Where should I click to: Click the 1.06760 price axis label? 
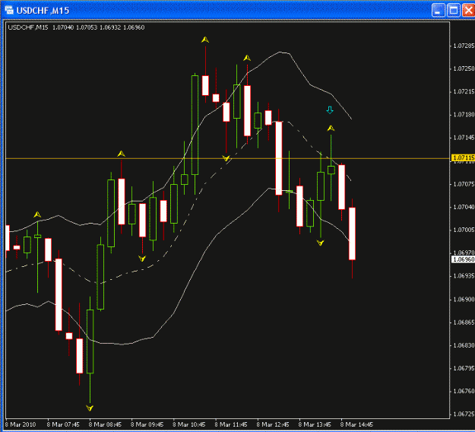(464, 391)
